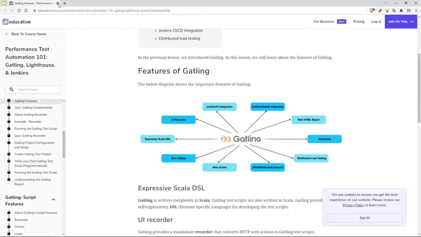Click lock icon beside Scenarios lesson
This screenshot has height=237, width=421.
pos(9,220)
